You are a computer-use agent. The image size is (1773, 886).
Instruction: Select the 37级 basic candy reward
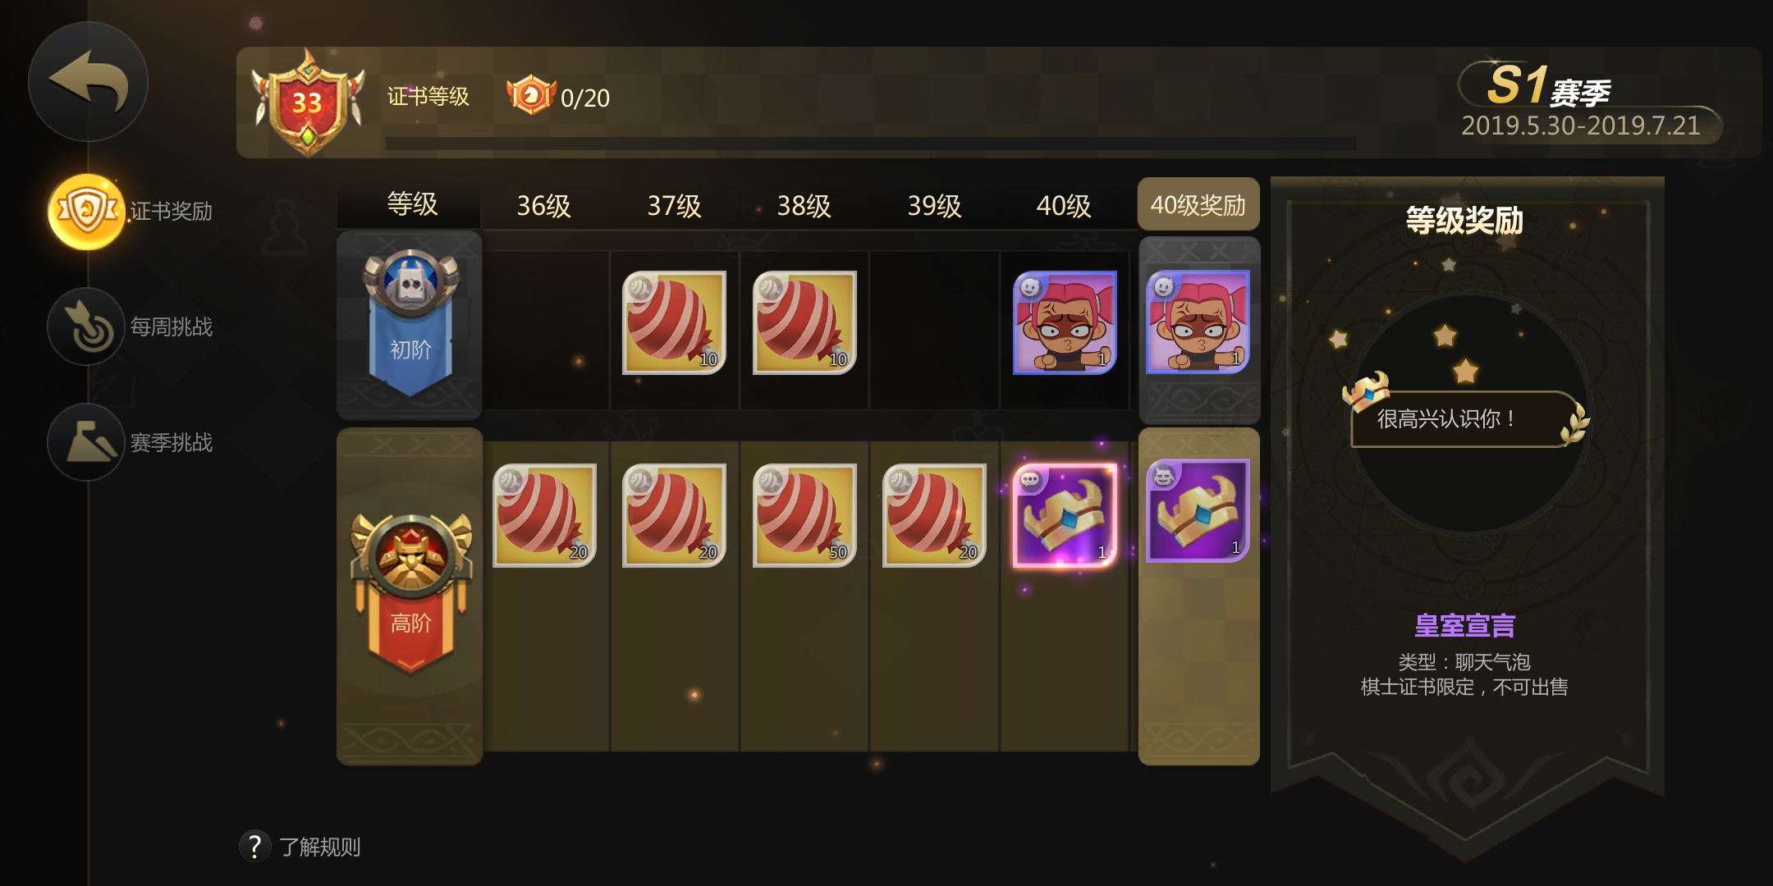(674, 322)
